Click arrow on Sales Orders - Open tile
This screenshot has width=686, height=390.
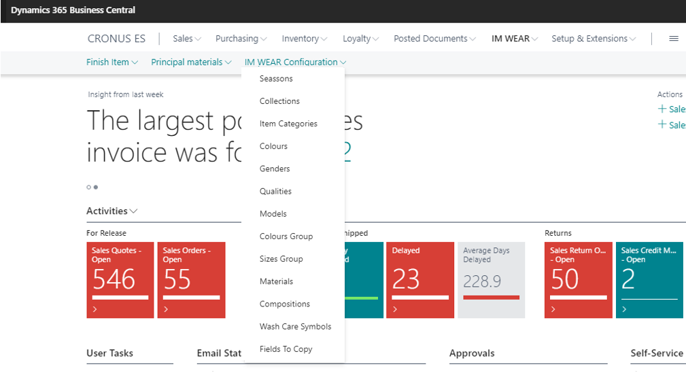166,309
